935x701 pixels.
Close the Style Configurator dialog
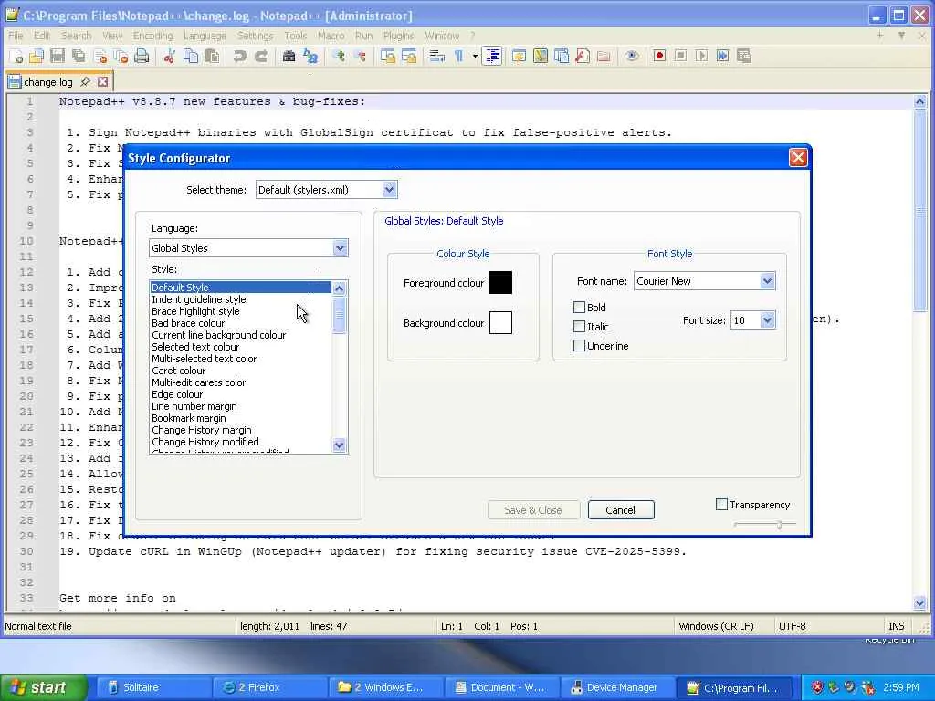[798, 157]
